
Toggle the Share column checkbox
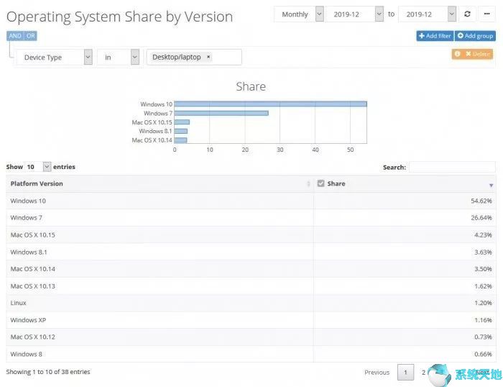(x=320, y=183)
